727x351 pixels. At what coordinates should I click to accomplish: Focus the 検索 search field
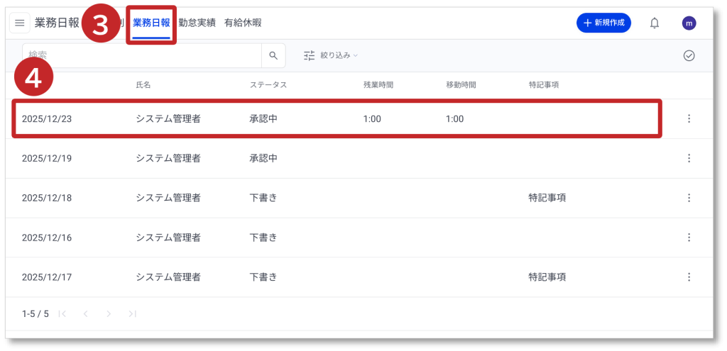(142, 55)
